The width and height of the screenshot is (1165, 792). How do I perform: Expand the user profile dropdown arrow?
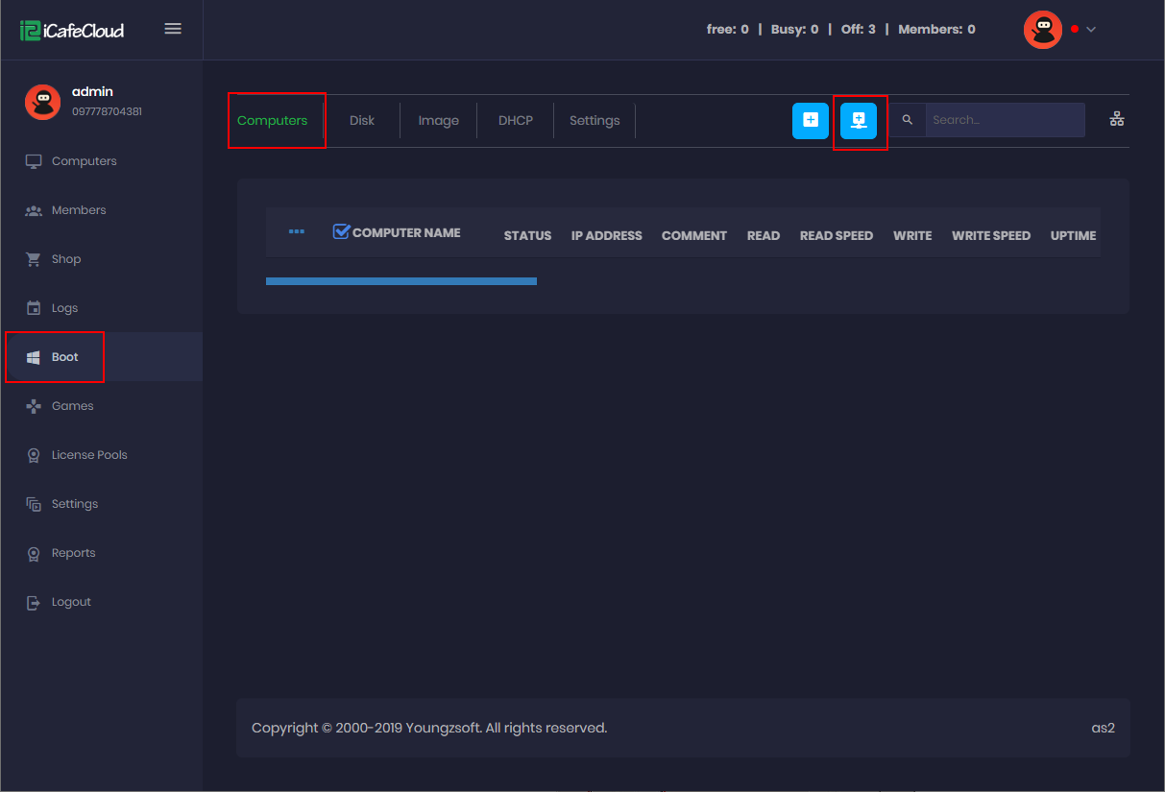(x=1091, y=30)
